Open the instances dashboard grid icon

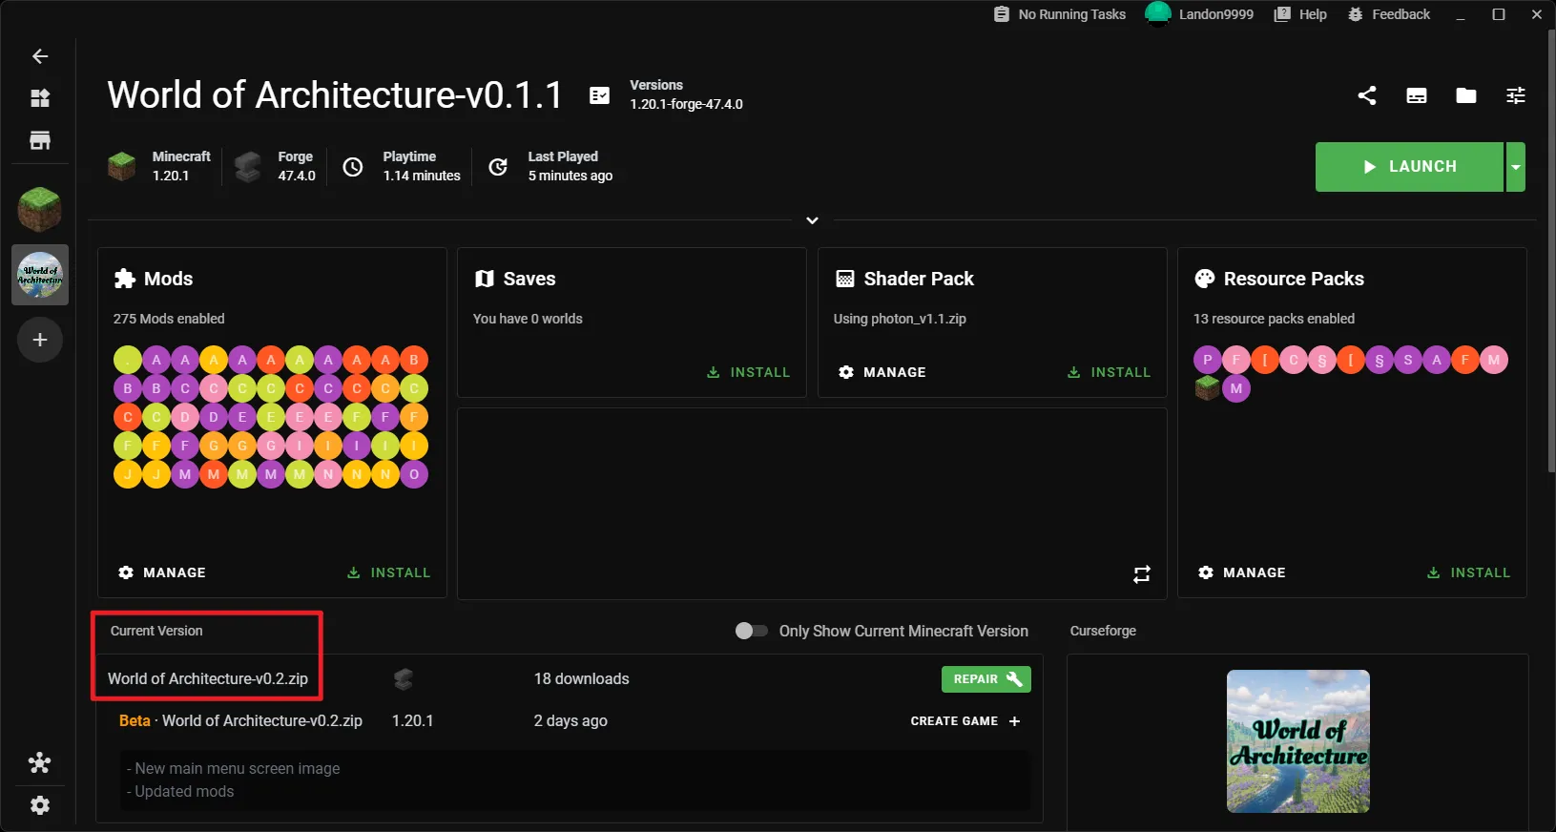[40, 98]
